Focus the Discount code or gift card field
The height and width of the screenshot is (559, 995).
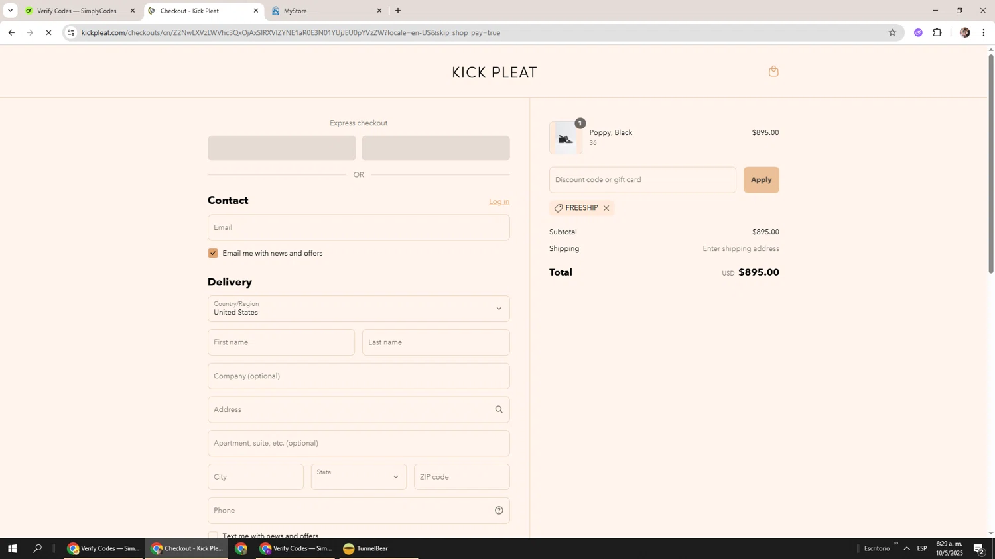coord(642,180)
